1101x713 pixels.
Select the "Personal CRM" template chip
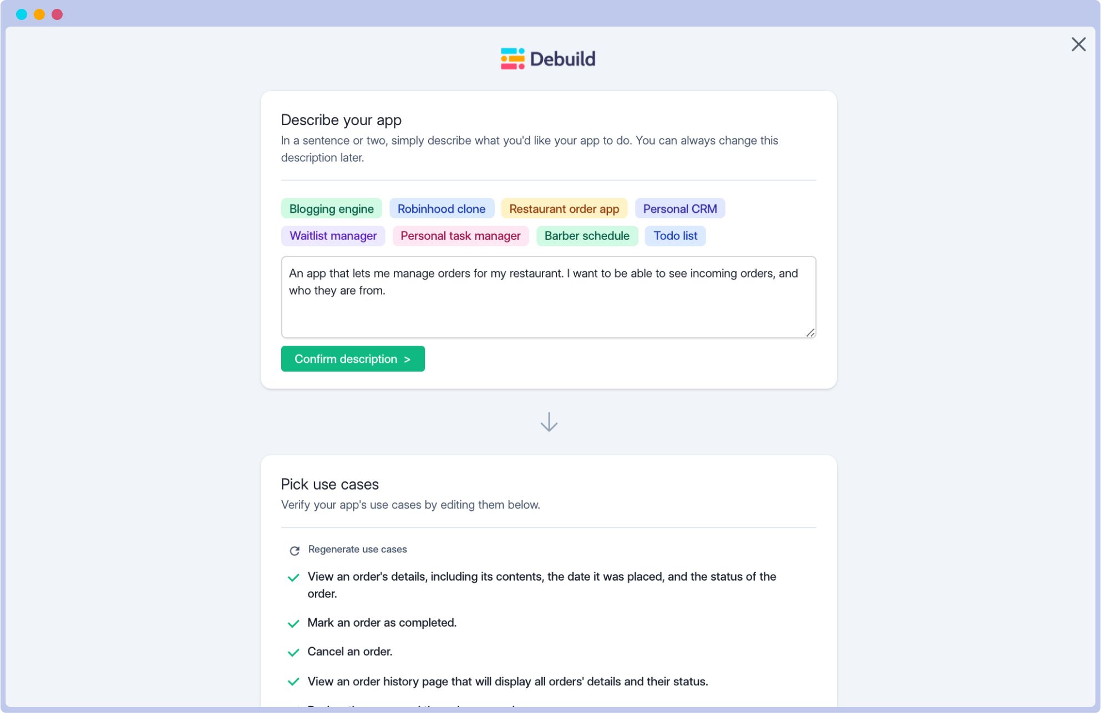680,208
